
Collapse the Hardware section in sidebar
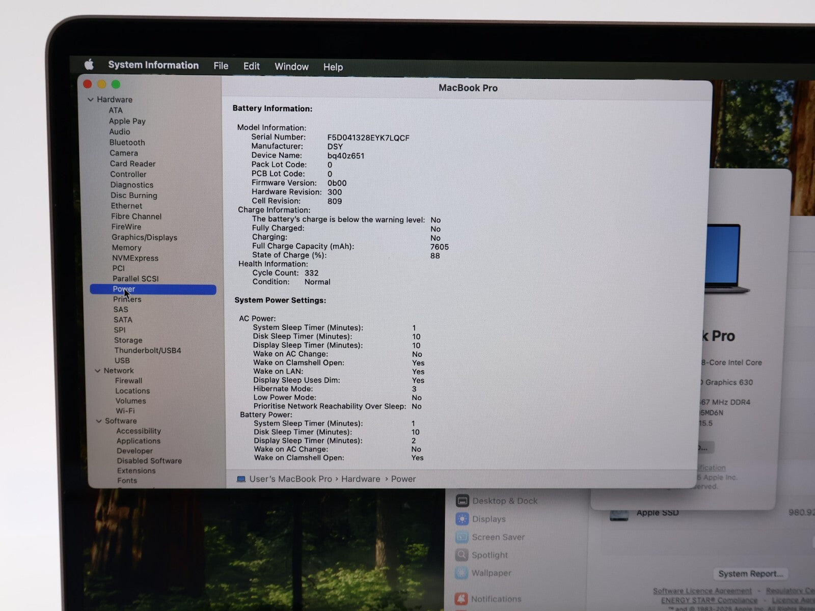tap(90, 100)
